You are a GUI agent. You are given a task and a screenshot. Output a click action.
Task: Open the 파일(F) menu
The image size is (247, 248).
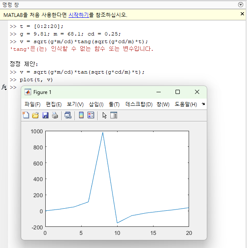[33, 105]
